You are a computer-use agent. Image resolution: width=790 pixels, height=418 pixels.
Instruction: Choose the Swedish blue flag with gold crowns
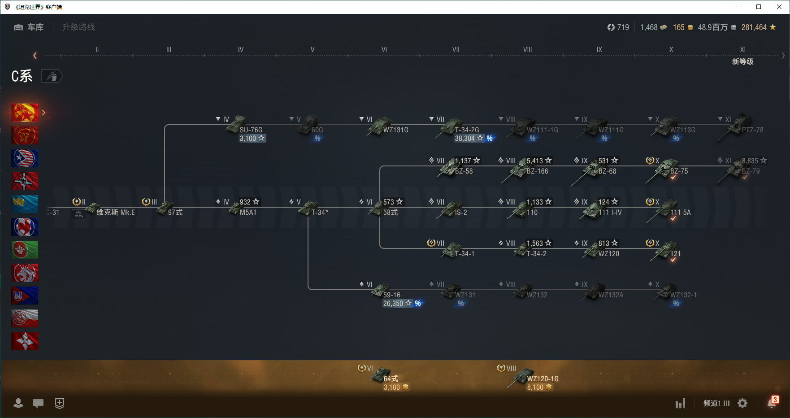tap(25, 204)
